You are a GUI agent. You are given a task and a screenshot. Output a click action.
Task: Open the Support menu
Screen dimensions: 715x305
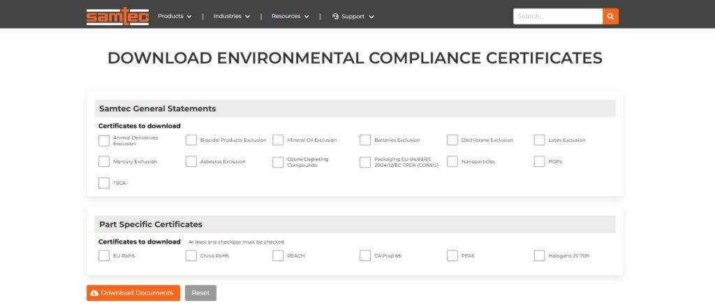[353, 17]
